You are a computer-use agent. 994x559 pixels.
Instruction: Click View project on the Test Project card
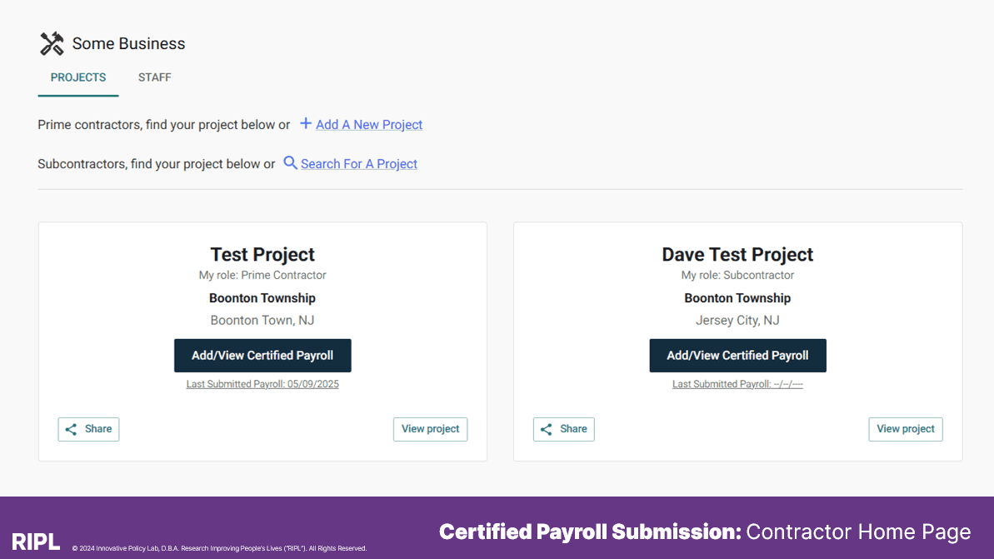(x=431, y=429)
